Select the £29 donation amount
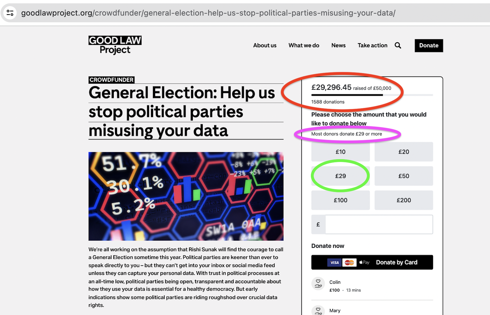Screen dimensions: 490x315 (340, 176)
